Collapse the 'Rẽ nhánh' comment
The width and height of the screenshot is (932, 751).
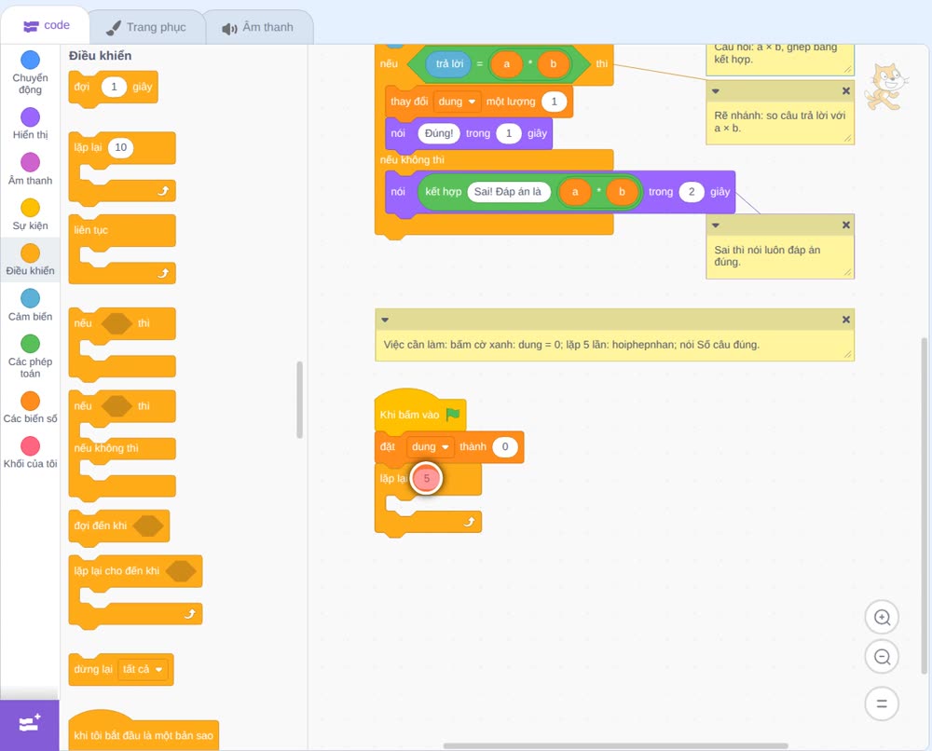coord(716,91)
